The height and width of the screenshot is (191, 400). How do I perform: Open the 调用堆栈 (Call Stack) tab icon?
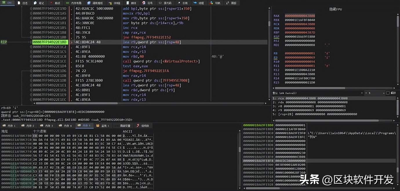[x=89, y=3]
